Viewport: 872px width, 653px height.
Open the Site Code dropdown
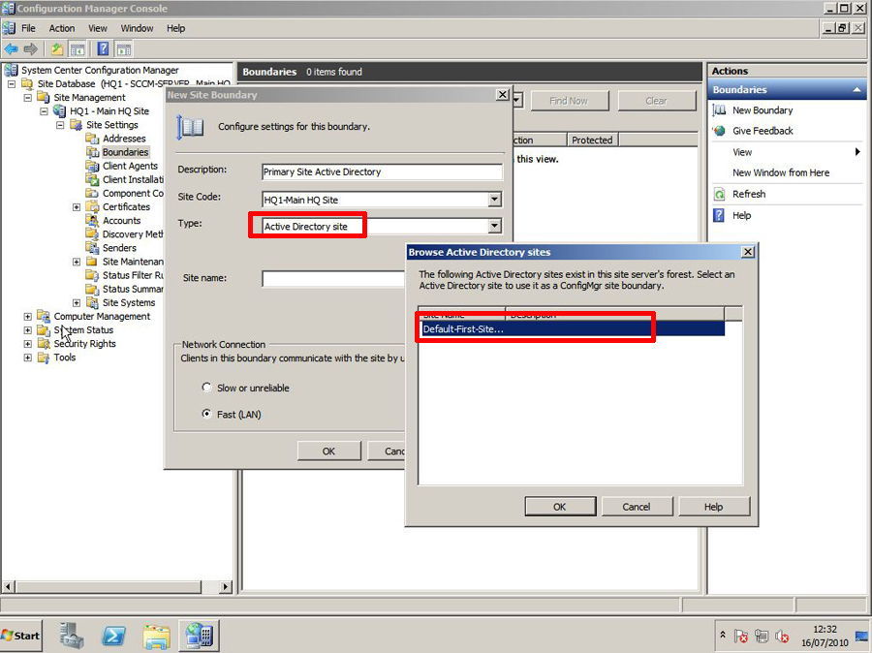pyautogui.click(x=494, y=200)
